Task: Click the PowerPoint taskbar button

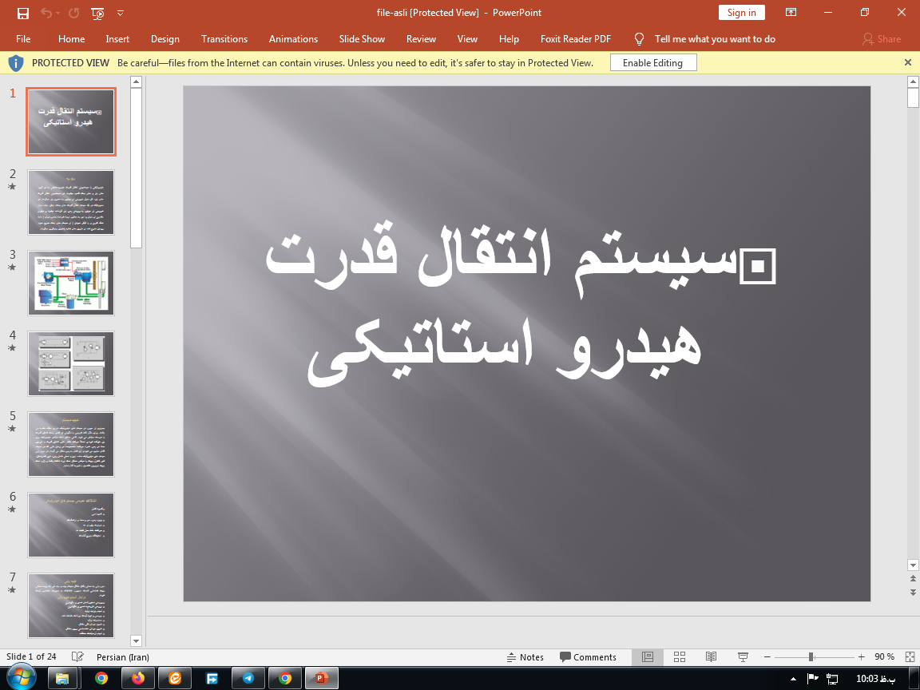Action: (x=322, y=678)
